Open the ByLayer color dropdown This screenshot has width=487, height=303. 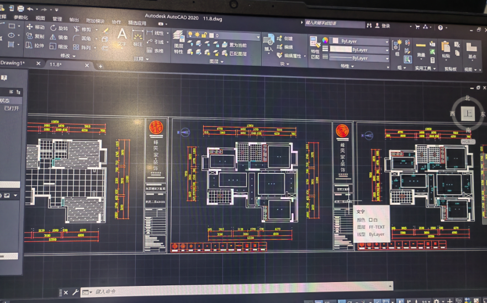coord(360,41)
